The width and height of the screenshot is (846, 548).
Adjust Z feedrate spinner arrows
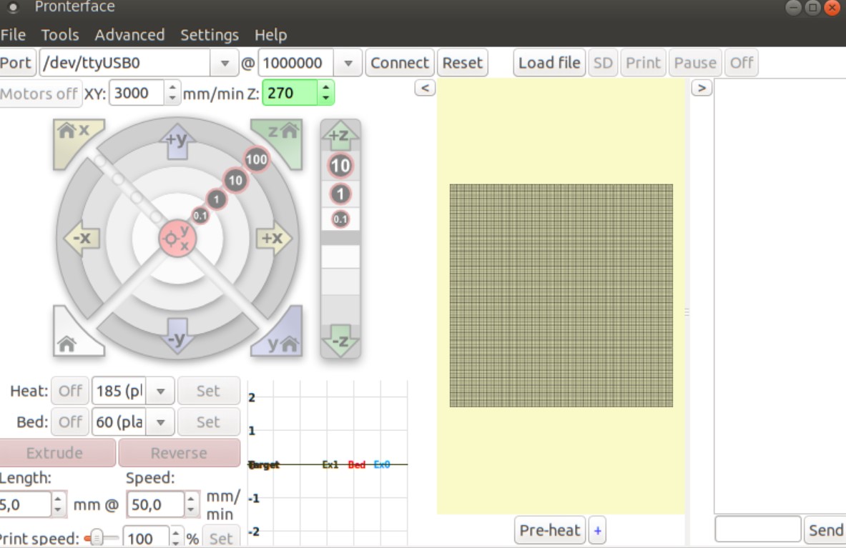click(325, 93)
